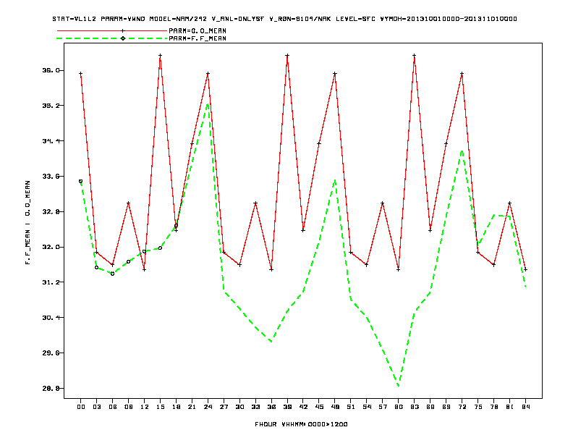This screenshot has width=573, height=443.
Task: Click the 24 forecast hour tick label
Action: point(208,407)
